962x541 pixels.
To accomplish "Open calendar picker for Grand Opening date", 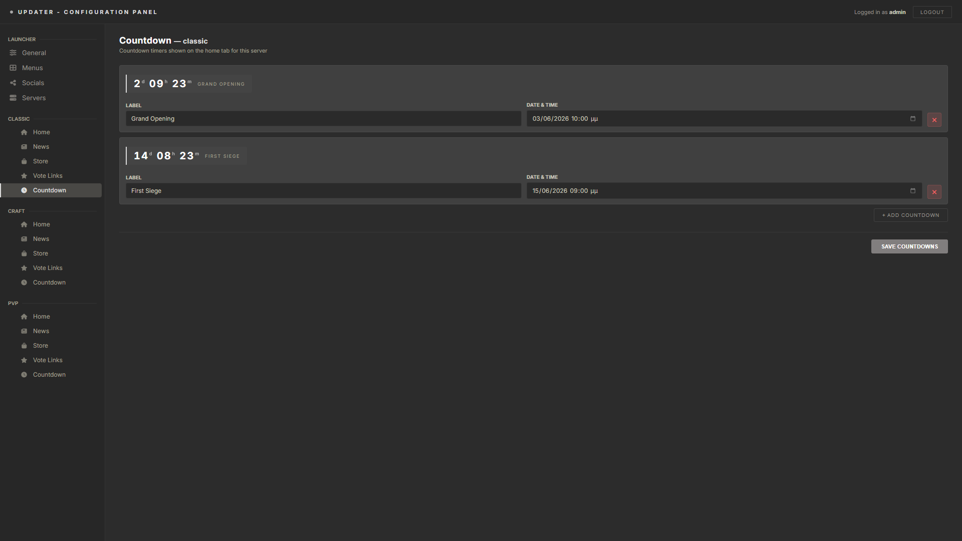I will (x=912, y=119).
